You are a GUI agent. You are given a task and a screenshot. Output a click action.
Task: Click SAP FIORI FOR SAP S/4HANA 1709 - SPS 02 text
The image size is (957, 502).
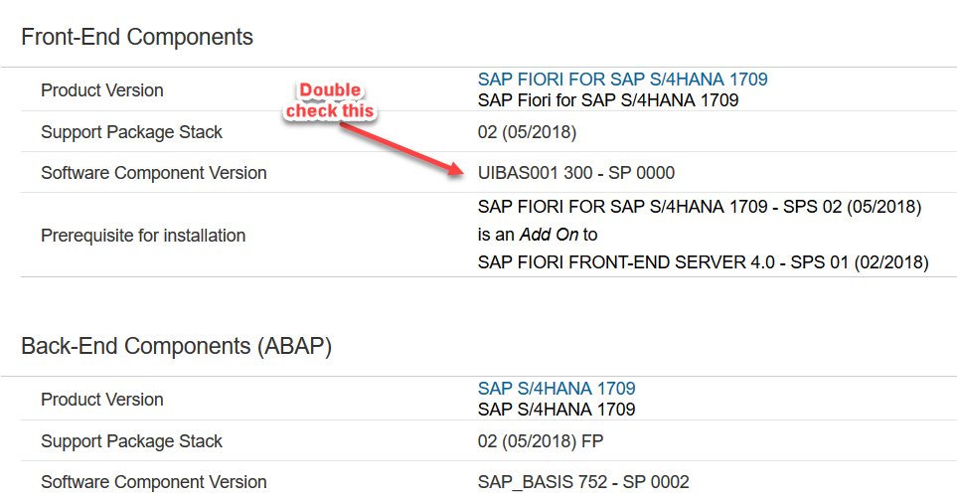coord(700,207)
